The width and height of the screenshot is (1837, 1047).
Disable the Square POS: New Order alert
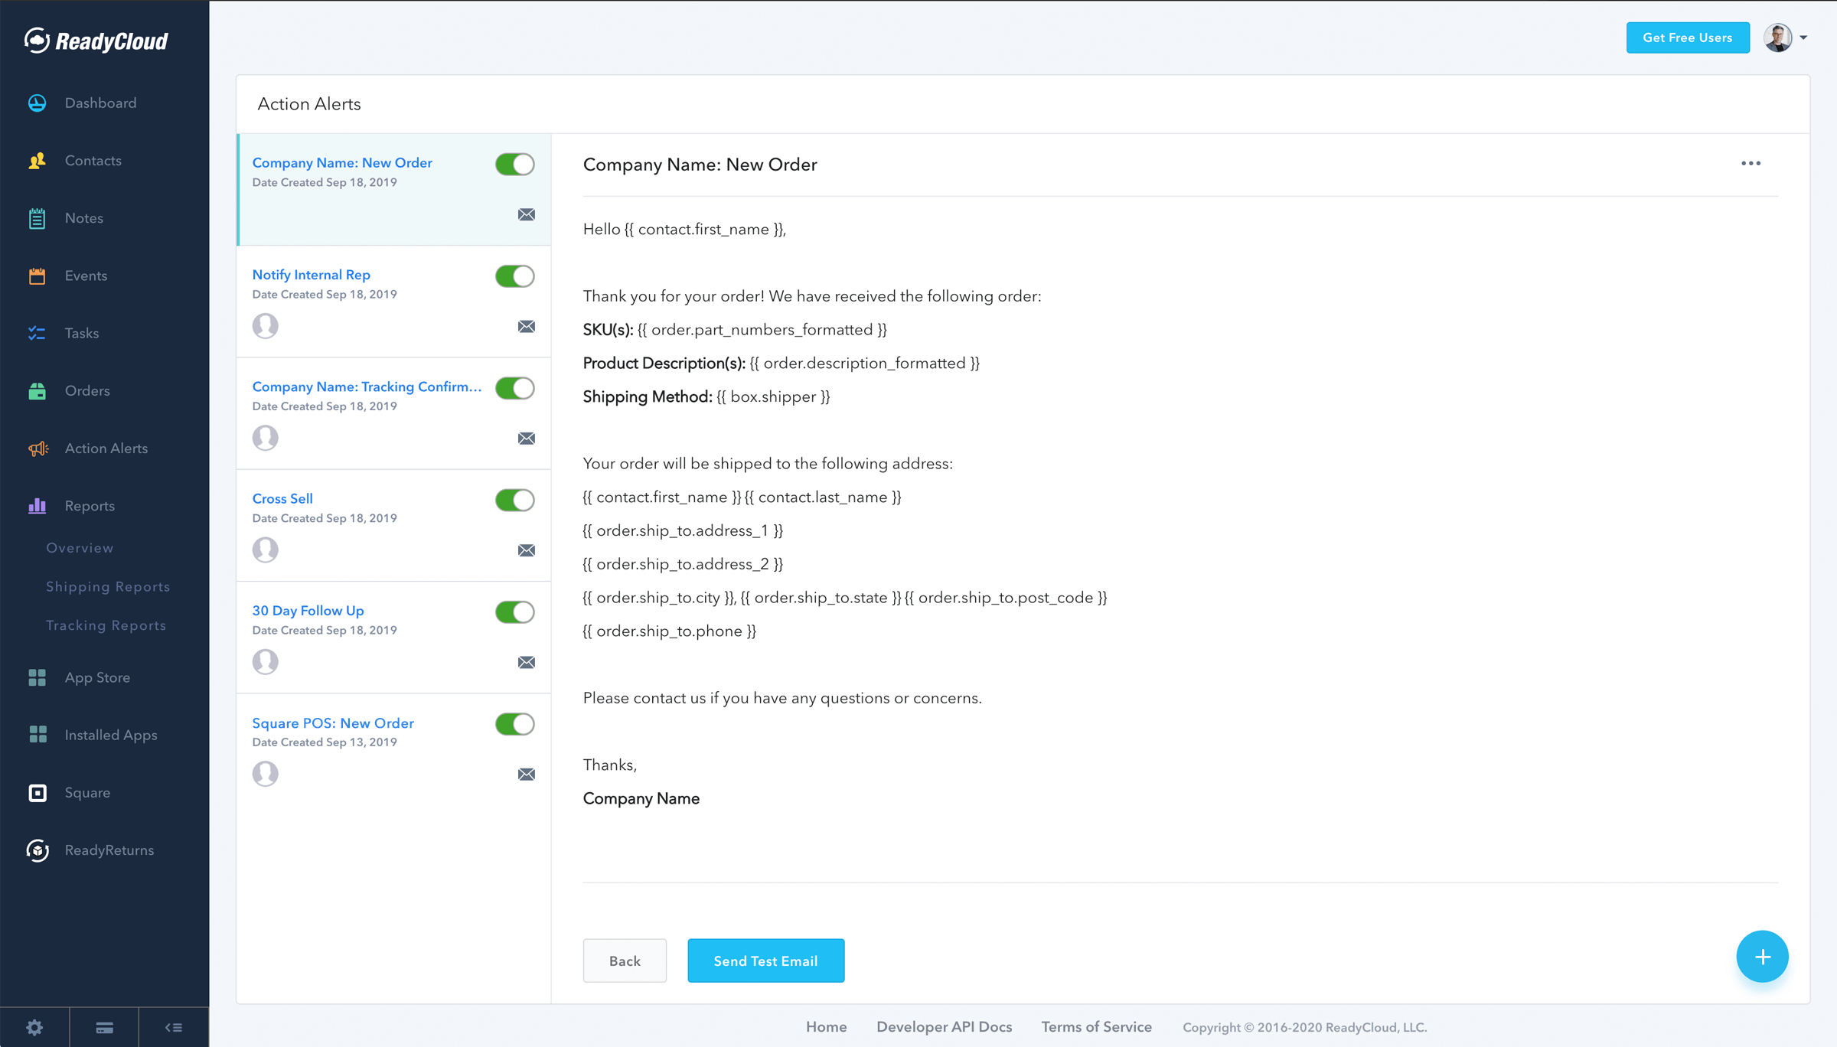[x=514, y=724]
